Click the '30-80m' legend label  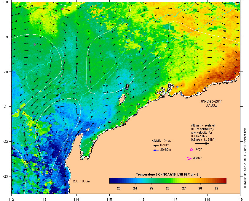click(x=165, y=150)
